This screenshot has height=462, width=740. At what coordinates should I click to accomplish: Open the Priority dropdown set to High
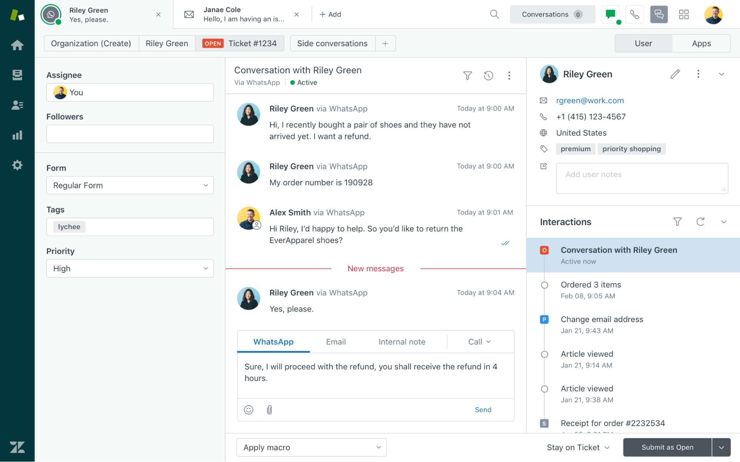tap(130, 268)
